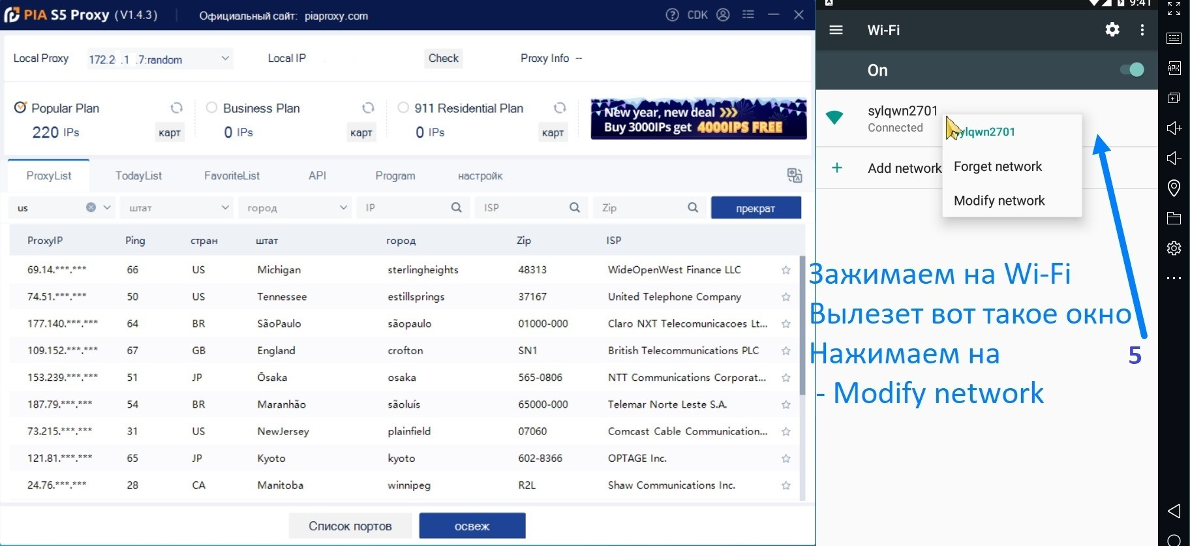Favorite the Telemar Norte Leste proxy
The image size is (1190, 546).
[x=786, y=405]
